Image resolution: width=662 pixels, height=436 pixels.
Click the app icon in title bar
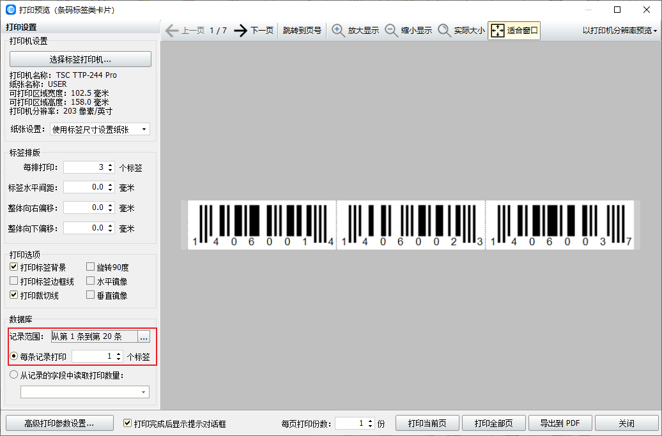click(x=11, y=10)
